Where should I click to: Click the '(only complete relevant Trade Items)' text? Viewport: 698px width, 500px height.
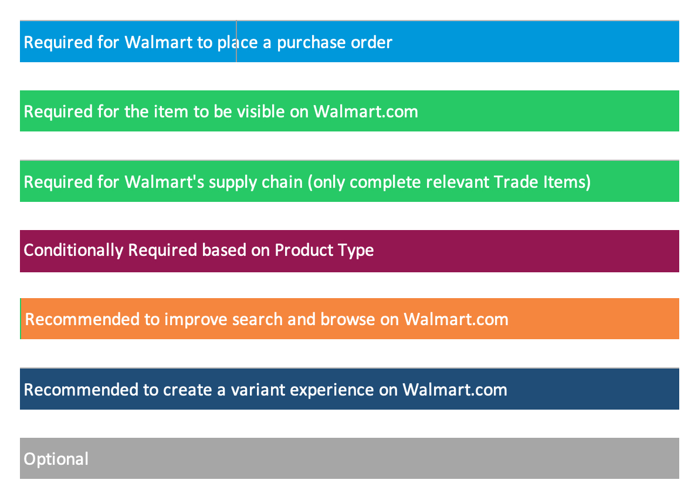pos(450,181)
